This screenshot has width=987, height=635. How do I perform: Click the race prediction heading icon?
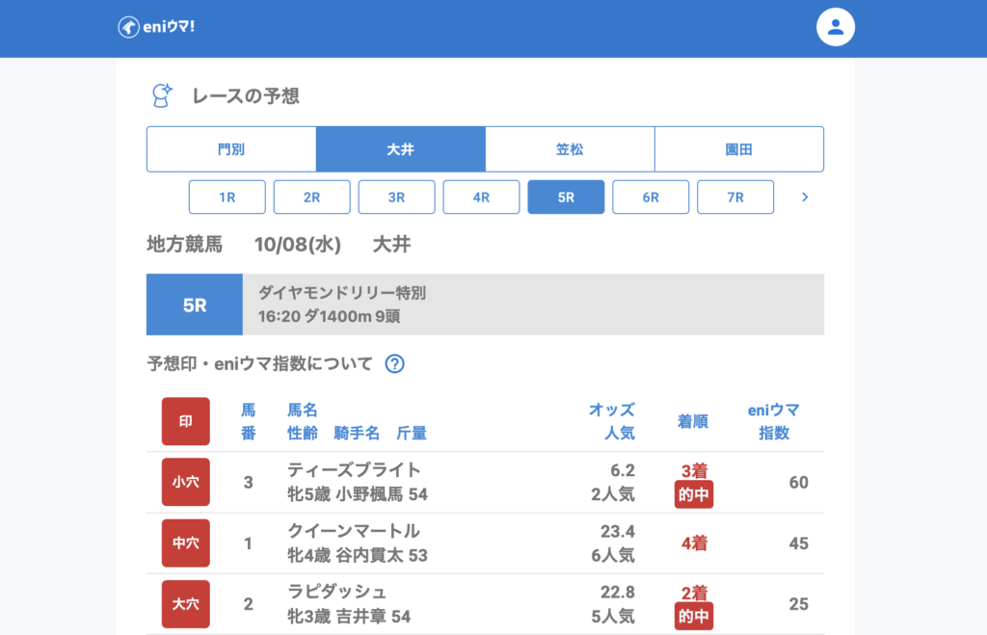(x=162, y=95)
